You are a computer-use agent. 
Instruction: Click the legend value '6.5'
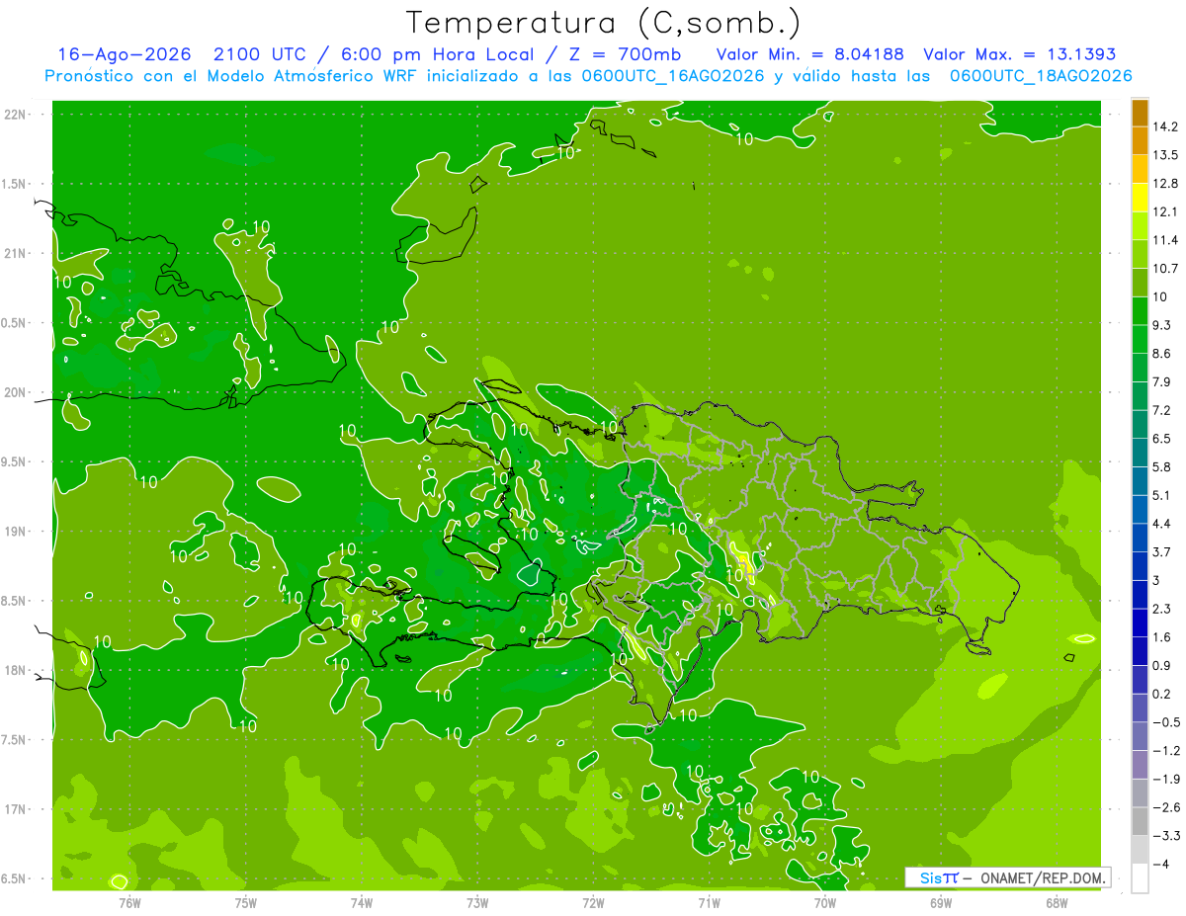[1162, 439]
